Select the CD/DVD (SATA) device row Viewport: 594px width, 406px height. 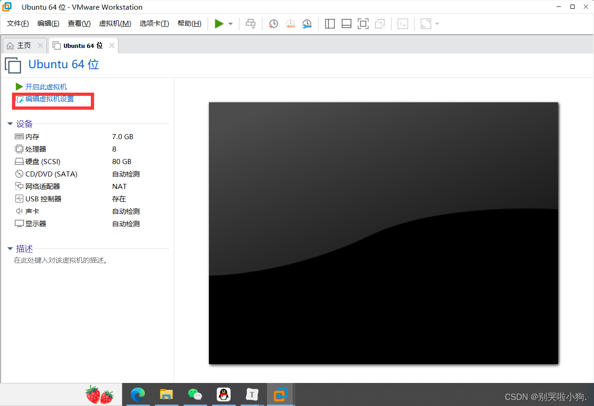pos(91,174)
